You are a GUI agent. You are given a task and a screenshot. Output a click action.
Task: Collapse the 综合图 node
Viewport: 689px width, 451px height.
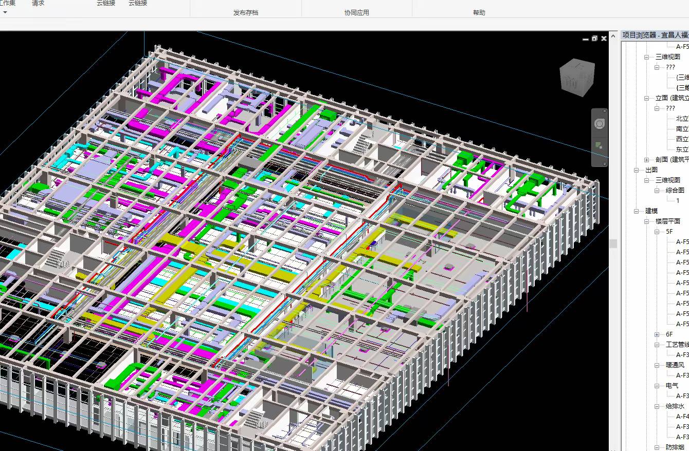point(657,191)
